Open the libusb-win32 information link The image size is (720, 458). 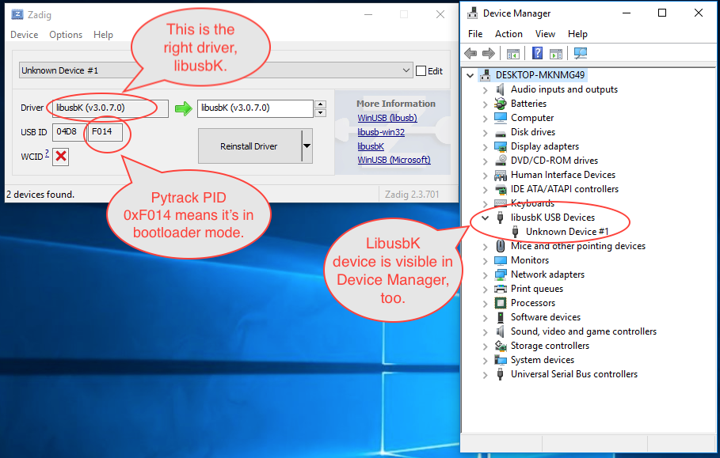[380, 132]
